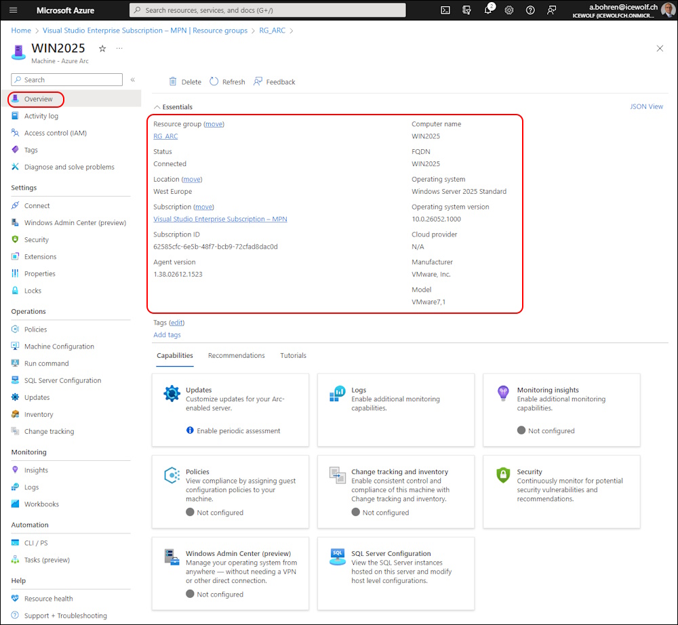The width and height of the screenshot is (678, 625).
Task: Click the Tags edit link
Action: point(176,323)
